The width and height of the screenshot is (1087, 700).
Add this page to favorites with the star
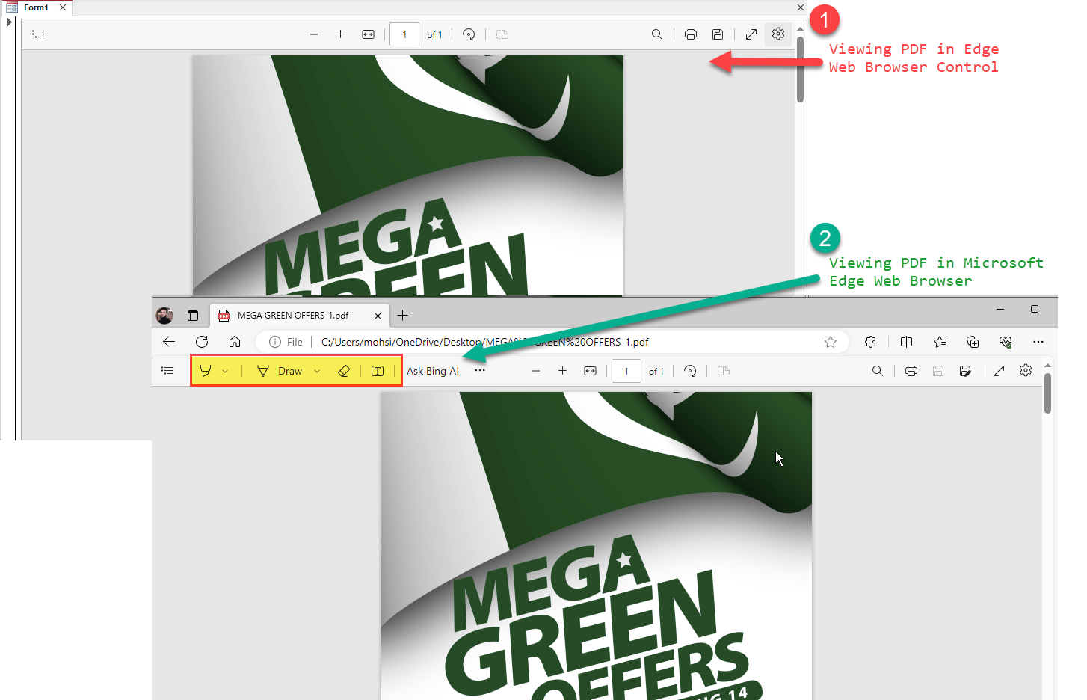pyautogui.click(x=831, y=342)
